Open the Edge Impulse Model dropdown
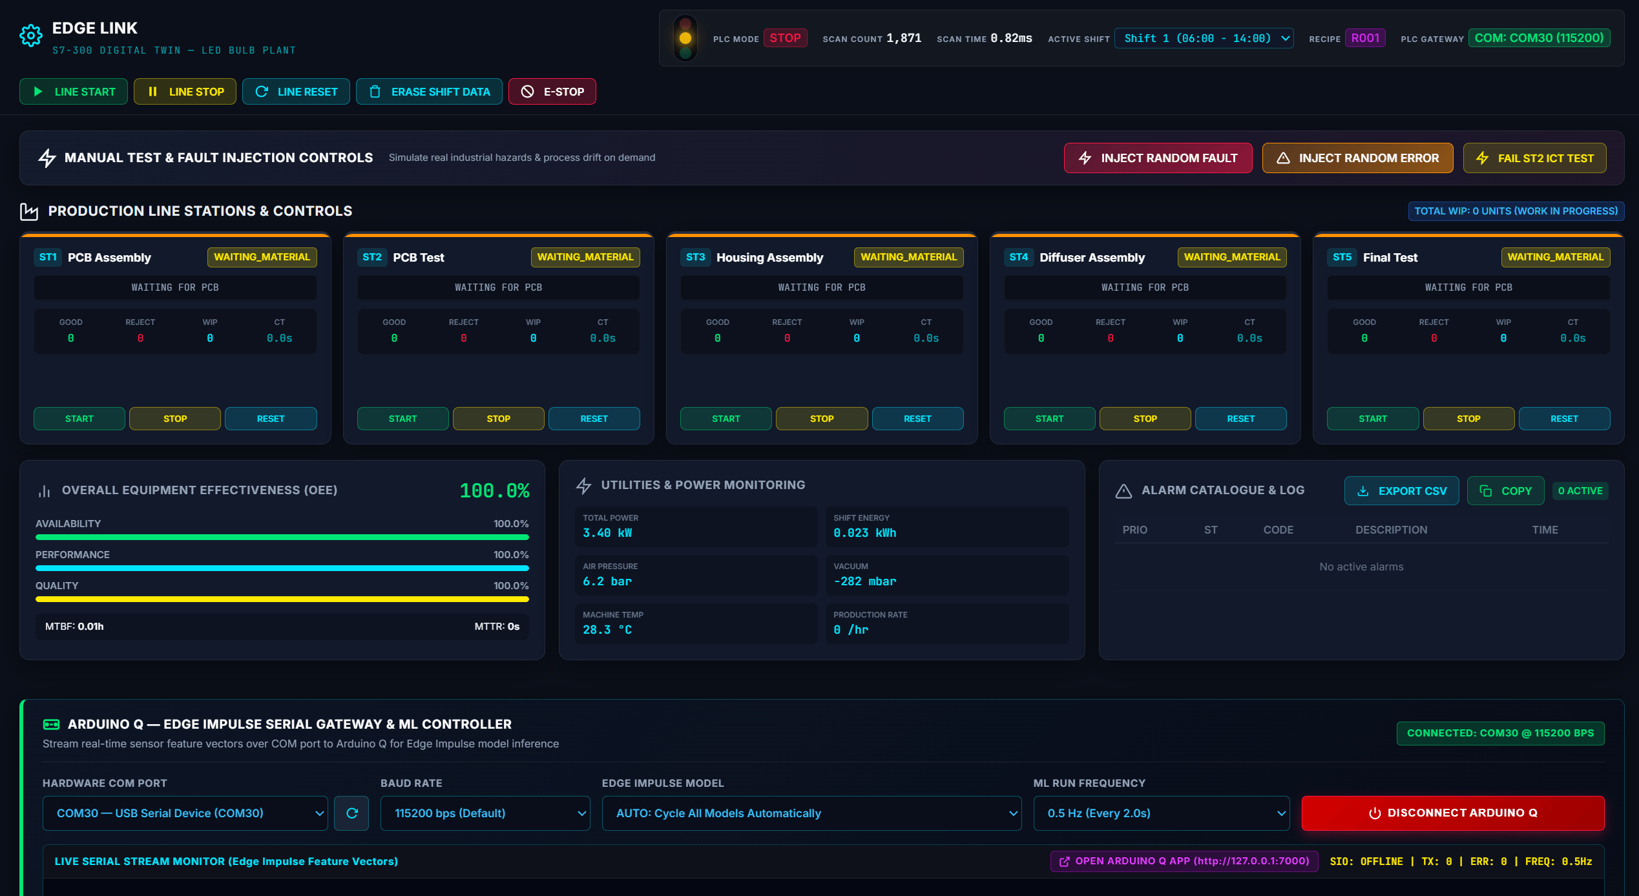Image resolution: width=1639 pixels, height=896 pixels. [811, 813]
